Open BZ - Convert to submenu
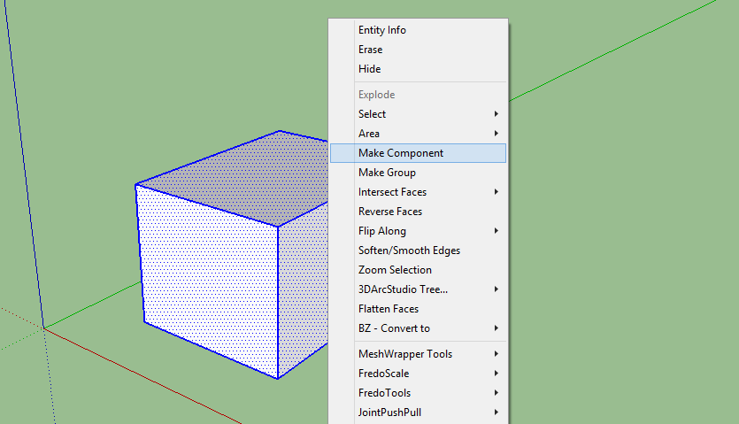 pos(418,328)
